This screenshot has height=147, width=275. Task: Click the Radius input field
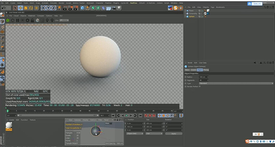[204, 77]
